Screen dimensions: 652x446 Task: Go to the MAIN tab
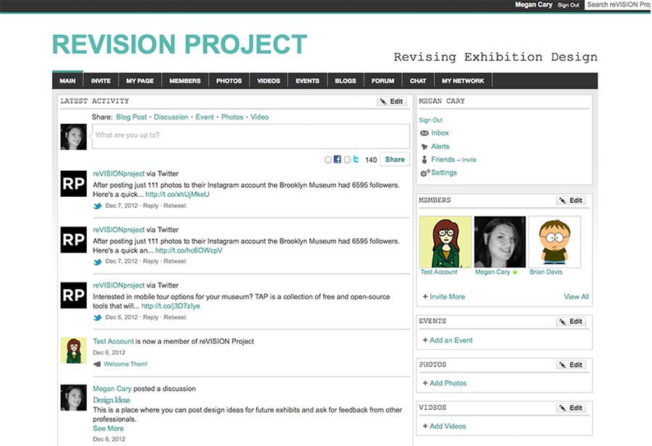[68, 80]
